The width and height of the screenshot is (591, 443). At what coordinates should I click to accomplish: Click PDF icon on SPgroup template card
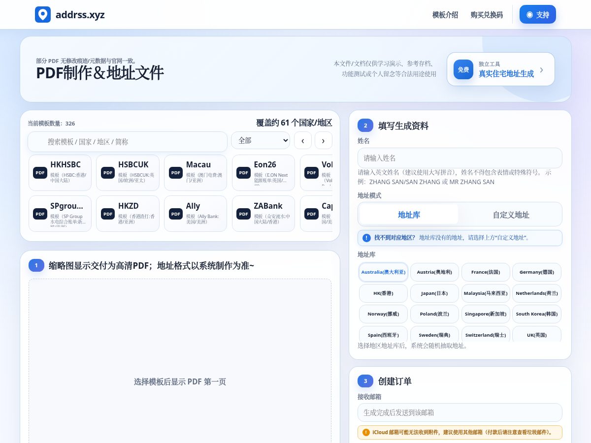point(40,214)
